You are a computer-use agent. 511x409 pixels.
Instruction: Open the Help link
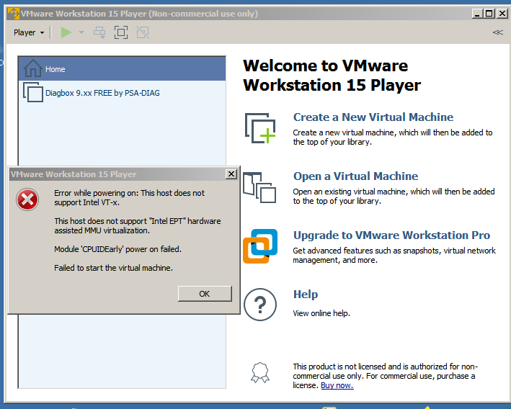[306, 294]
